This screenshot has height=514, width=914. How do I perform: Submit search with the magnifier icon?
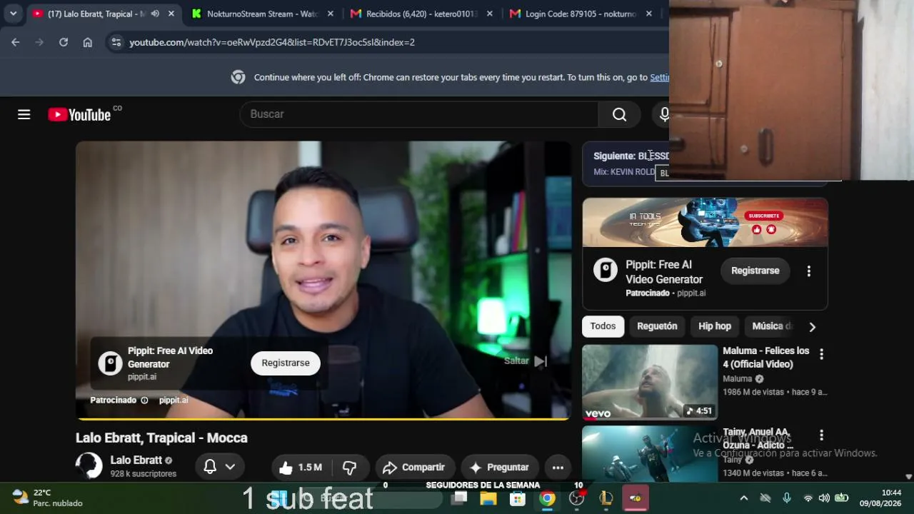pyautogui.click(x=619, y=114)
